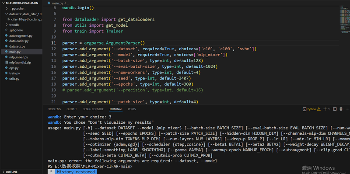Kill terminal with the trash icon

coord(341,109)
